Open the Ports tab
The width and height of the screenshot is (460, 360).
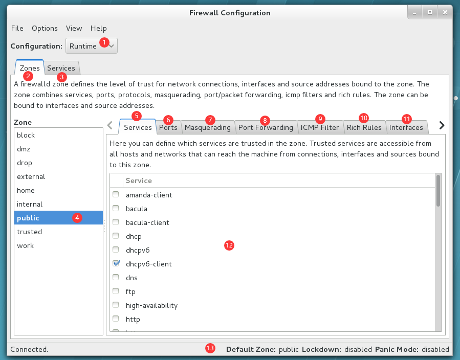(x=168, y=127)
